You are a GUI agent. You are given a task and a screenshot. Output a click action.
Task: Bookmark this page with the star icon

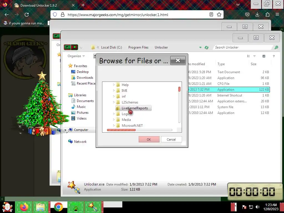pos(219,15)
